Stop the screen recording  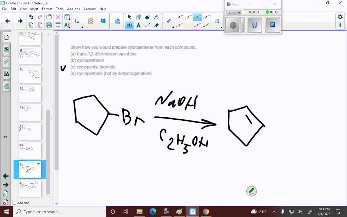(x=272, y=25)
